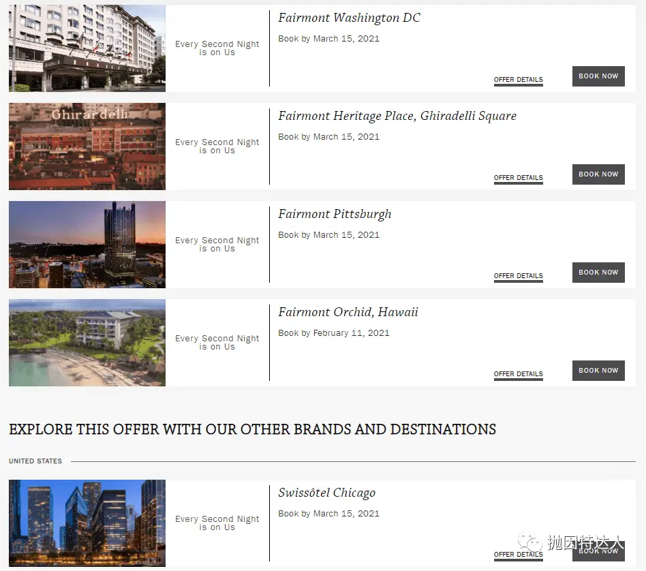View Offer Details for Ghirardelli Square
Viewport: 646px width, 571px height.
519,178
